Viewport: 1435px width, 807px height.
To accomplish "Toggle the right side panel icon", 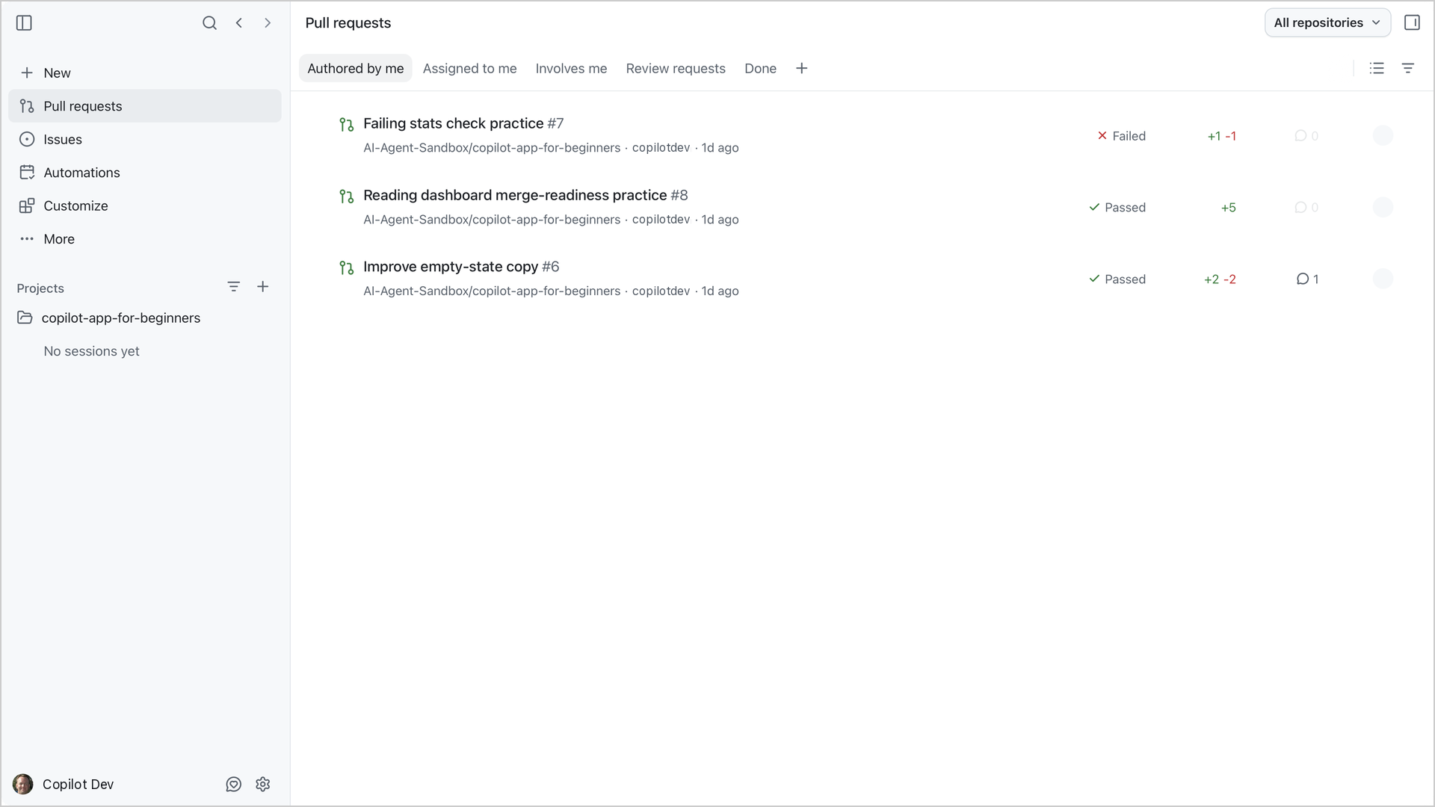I will coord(1412,22).
